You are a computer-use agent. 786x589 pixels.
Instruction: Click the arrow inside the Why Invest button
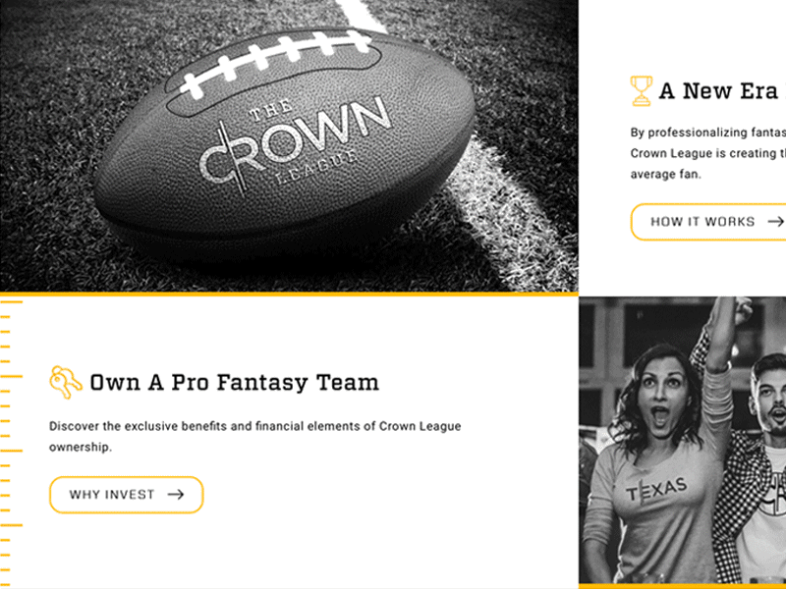click(x=176, y=495)
